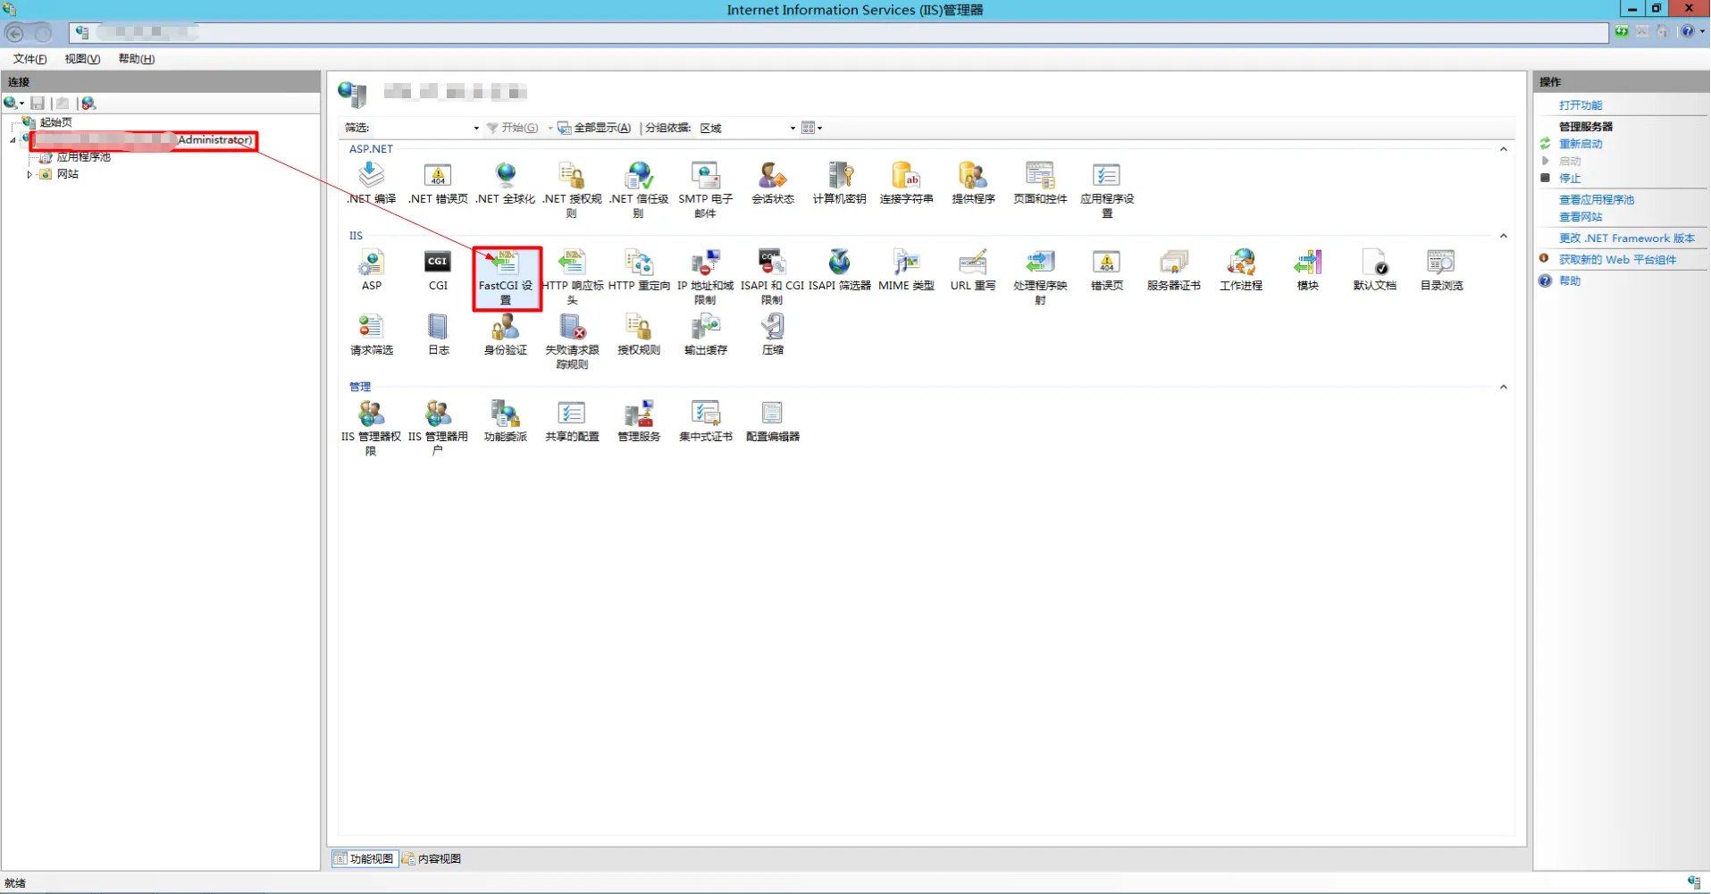Open the FastCGI 设置 feature

[x=506, y=277]
